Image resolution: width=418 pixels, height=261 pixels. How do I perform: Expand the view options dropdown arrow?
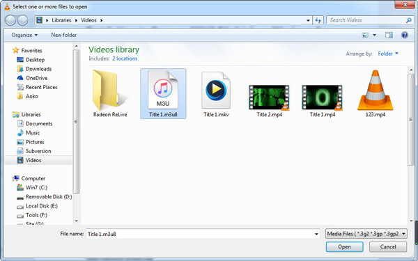(374, 35)
